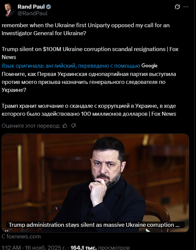Click the 'Язык оригинала: английский' translation link
This screenshot has width=196, height=250.
71,66
